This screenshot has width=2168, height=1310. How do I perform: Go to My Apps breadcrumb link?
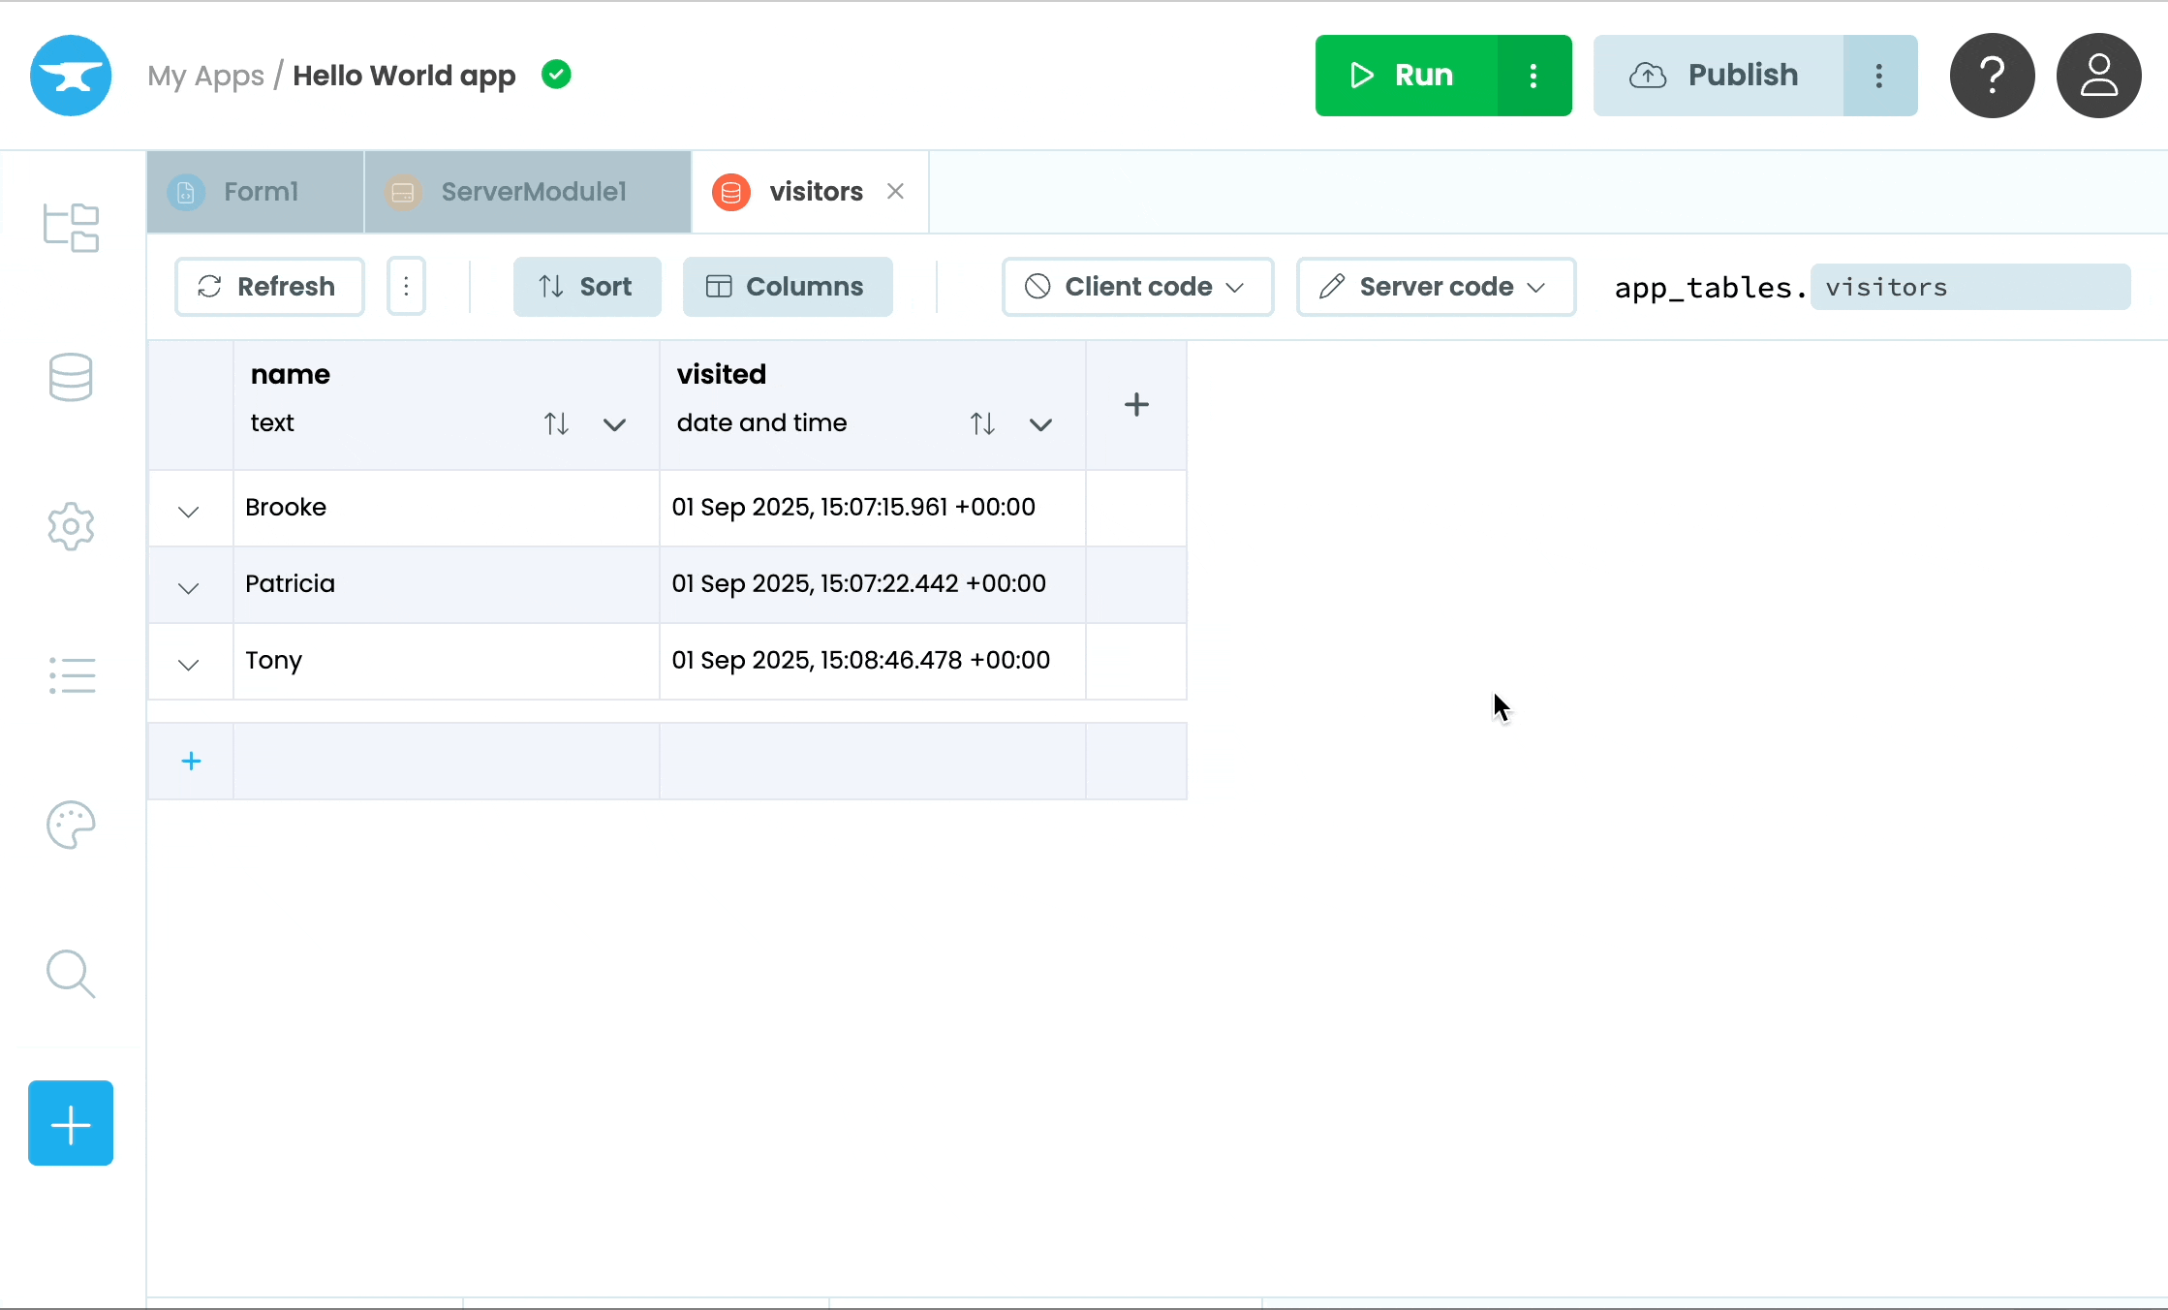205,76
